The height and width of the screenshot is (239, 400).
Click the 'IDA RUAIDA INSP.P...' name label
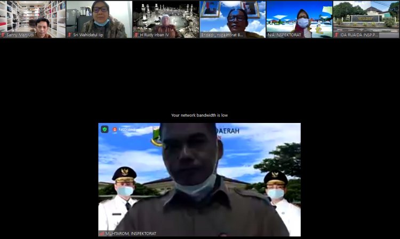[x=359, y=35]
